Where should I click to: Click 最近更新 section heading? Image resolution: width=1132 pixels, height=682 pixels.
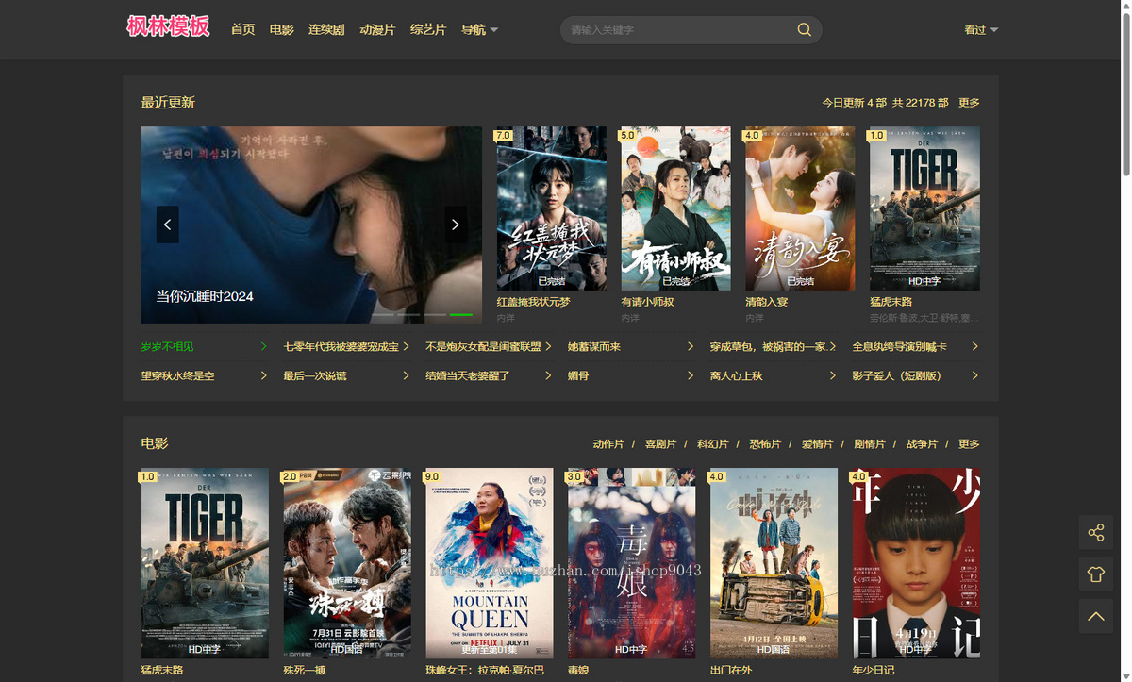pos(168,102)
